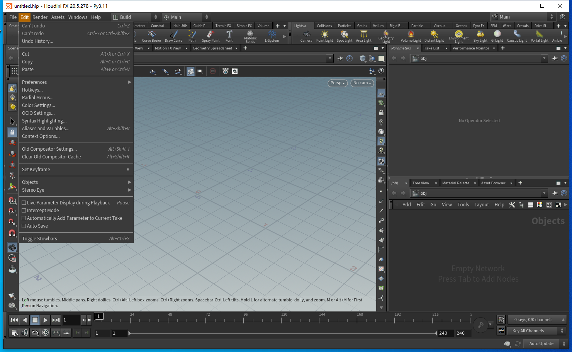Open network editor wrench tools icon
The image size is (572, 352).
512,205
